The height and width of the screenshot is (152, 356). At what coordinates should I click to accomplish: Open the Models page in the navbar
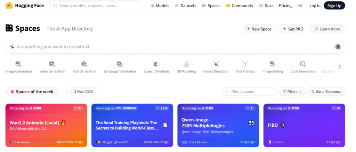160,6
